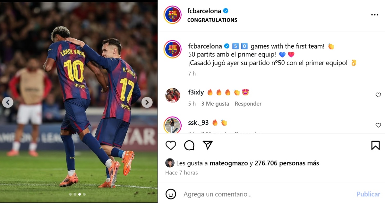Open comments via the speech bubble icon
The height and width of the screenshot is (203, 385).
pyautogui.click(x=189, y=146)
